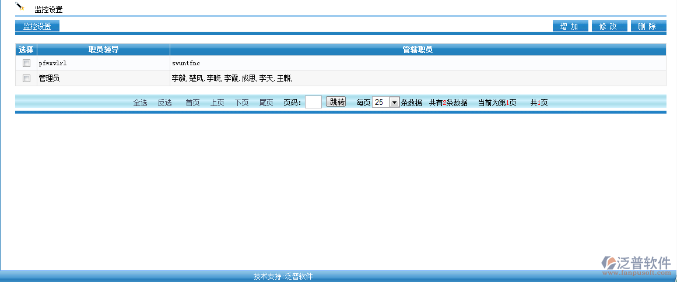Screen dimensions: 677x282
Task: Select the cell listing 李毅, 楚风, 李晓
Action: (x=418, y=79)
